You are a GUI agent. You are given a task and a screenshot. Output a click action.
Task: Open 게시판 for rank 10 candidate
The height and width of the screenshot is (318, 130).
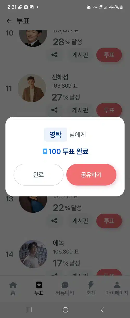(80, 55)
